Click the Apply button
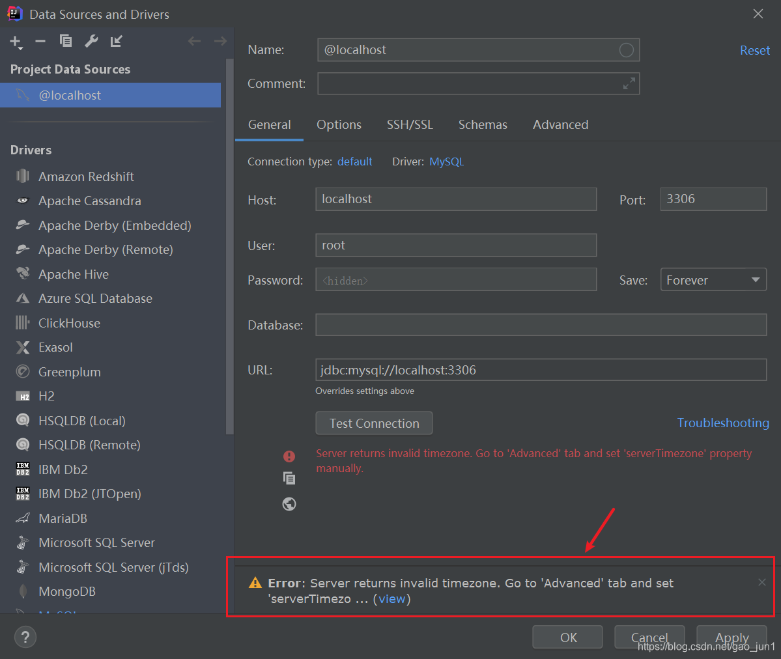Image resolution: width=781 pixels, height=659 pixels. click(731, 638)
